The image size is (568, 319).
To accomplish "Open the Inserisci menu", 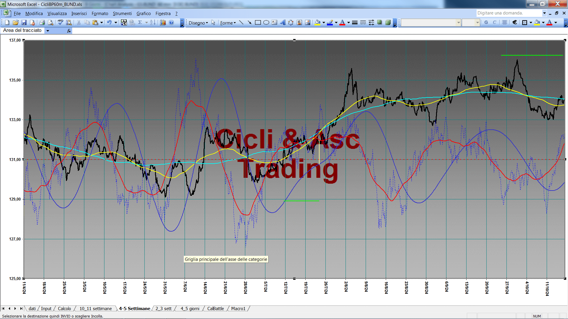I will click(79, 13).
